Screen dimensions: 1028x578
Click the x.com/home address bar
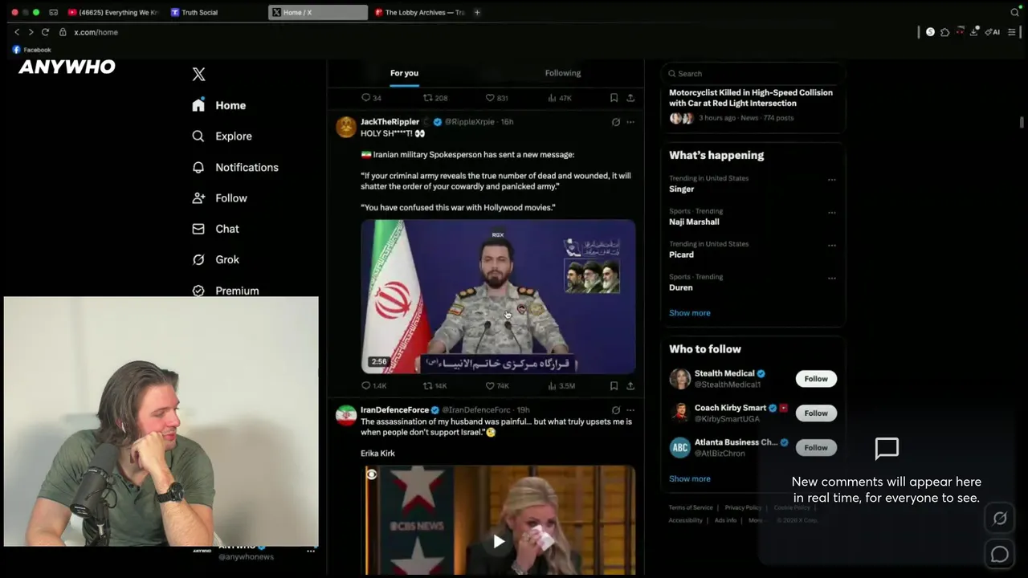pos(96,32)
